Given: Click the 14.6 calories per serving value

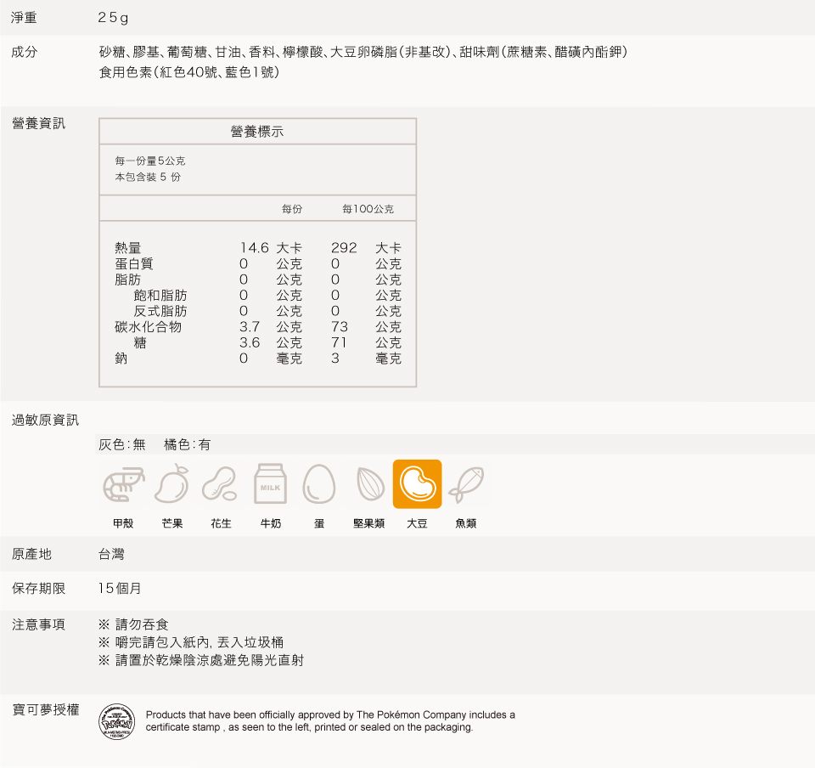Looking at the screenshot, I should 254,247.
